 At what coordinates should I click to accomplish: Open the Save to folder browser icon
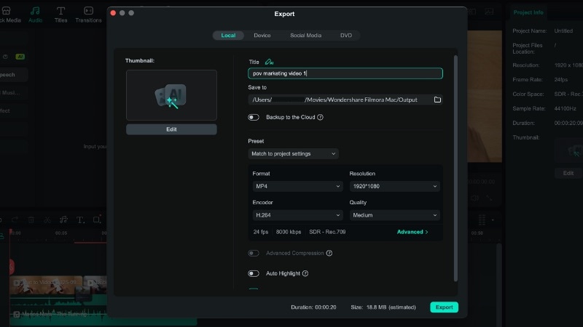437,100
